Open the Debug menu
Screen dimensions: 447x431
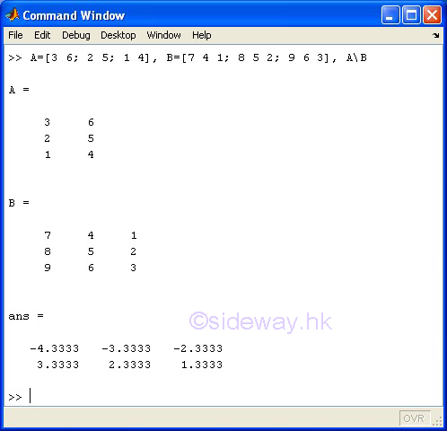coord(76,35)
